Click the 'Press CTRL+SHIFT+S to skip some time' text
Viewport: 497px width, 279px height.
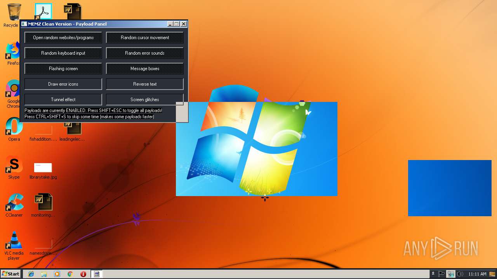tap(89, 117)
